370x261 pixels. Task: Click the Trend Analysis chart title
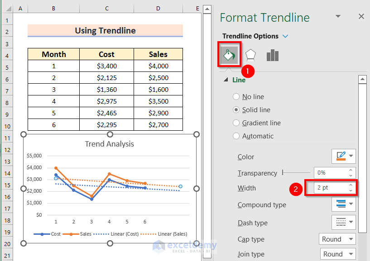(110, 144)
